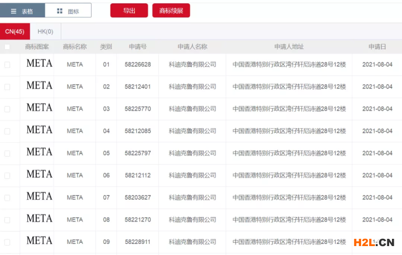Check the row for application 58225797
Screen dimensions: 402x255
pyautogui.click(x=7, y=153)
